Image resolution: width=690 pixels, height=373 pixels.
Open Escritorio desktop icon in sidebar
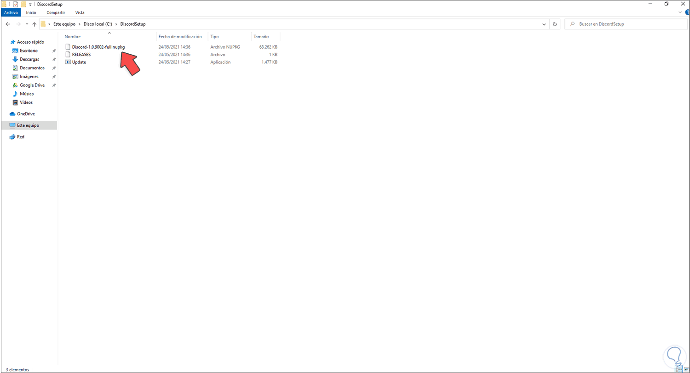tap(15, 51)
